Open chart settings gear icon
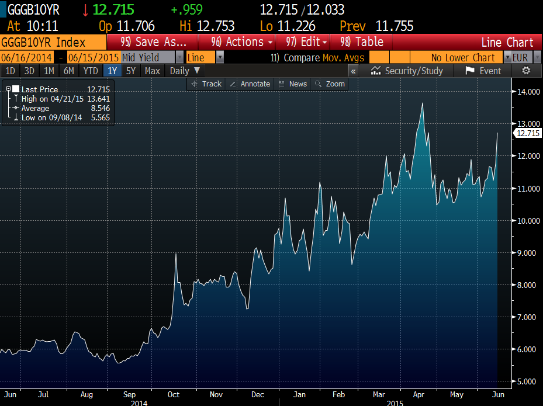The image size is (543, 406). point(525,71)
